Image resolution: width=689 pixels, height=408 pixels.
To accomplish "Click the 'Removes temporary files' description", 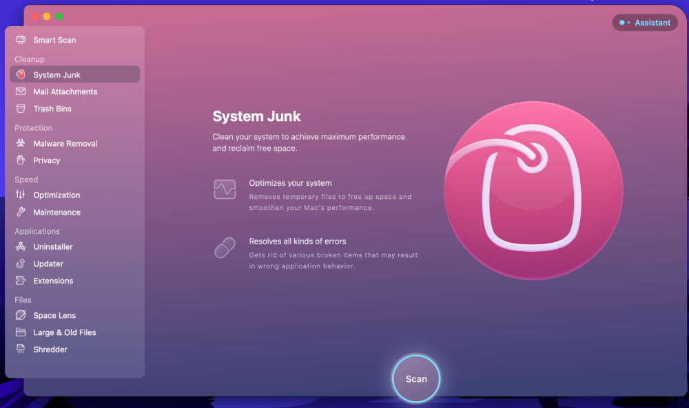I will point(331,202).
